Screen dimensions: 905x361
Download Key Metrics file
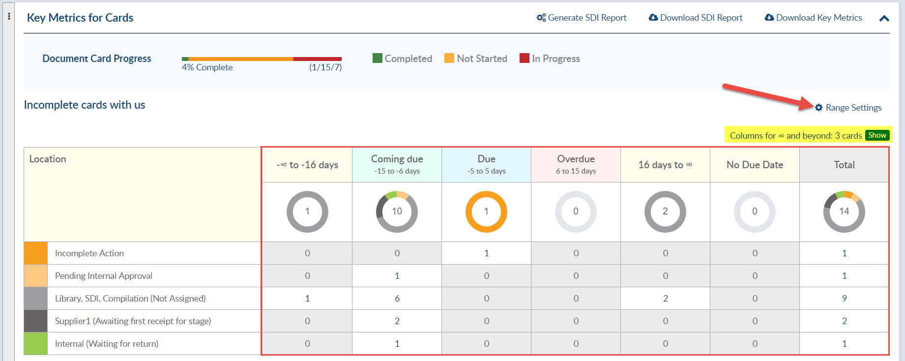[814, 18]
